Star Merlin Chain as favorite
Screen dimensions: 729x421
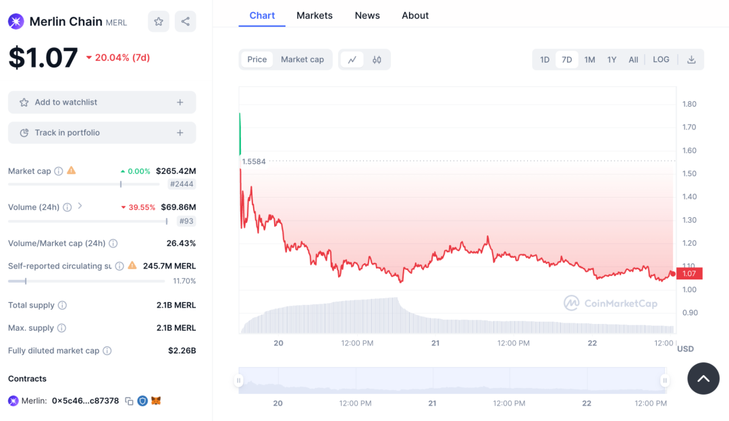(x=159, y=22)
